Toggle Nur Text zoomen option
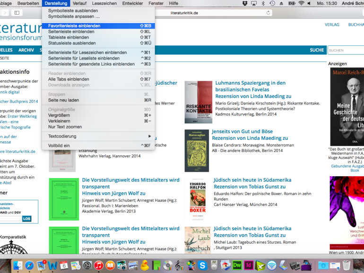364x273 pixels. pyautogui.click(x=98, y=127)
